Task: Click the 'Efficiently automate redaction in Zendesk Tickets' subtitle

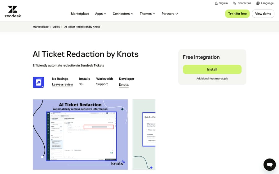Action: [68, 66]
